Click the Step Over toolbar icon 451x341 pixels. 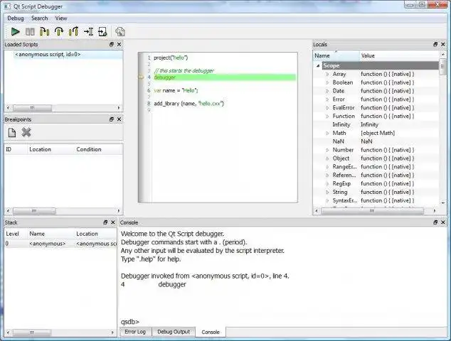coord(59,31)
